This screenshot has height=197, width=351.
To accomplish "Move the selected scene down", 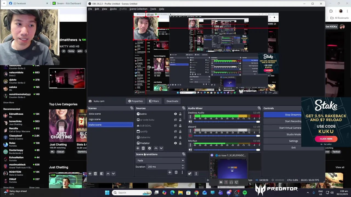I will 113,174.
